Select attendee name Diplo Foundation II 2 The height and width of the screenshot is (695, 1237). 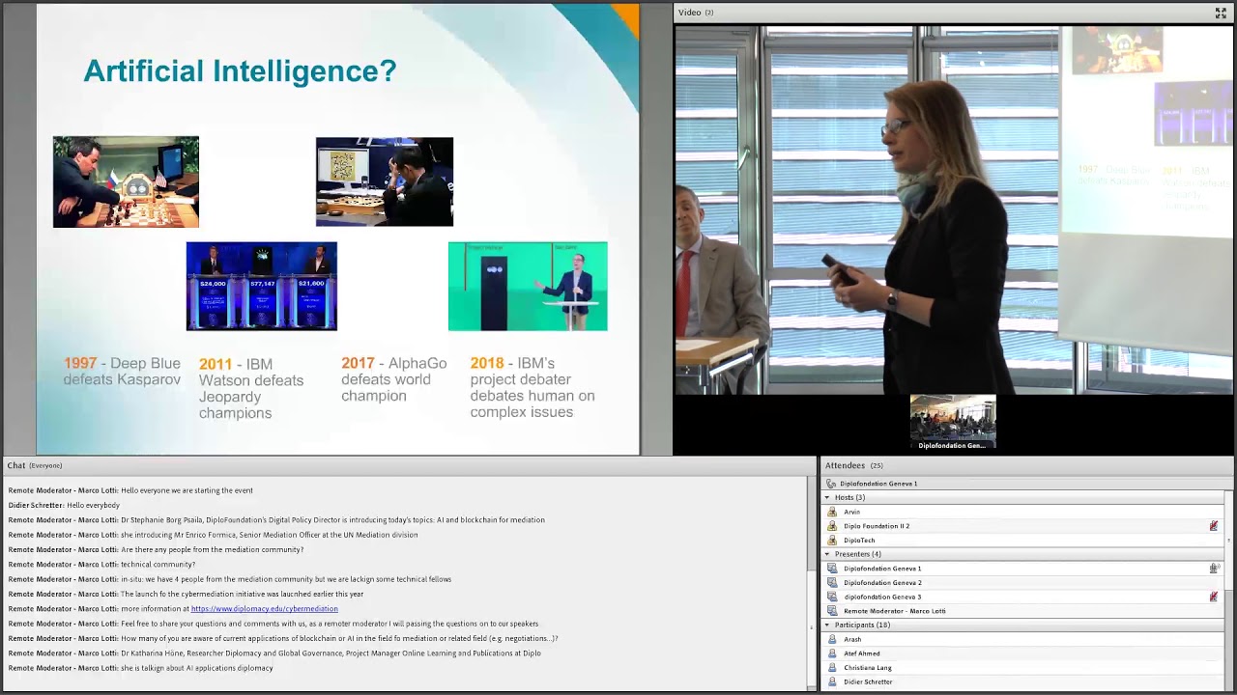[x=877, y=526]
